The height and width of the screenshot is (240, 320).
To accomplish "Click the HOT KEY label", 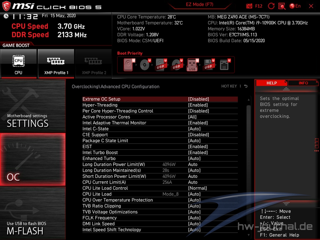I will coord(229,86).
